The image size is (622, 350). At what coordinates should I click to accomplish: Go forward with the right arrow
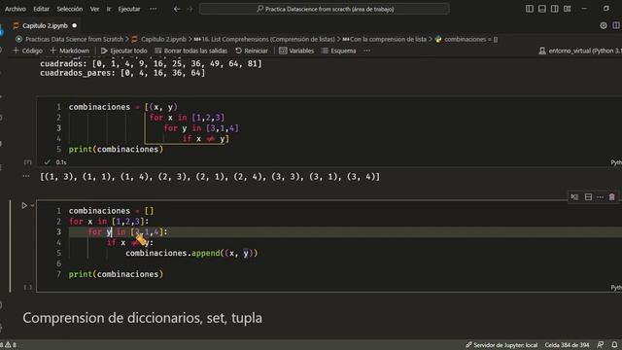[190, 9]
